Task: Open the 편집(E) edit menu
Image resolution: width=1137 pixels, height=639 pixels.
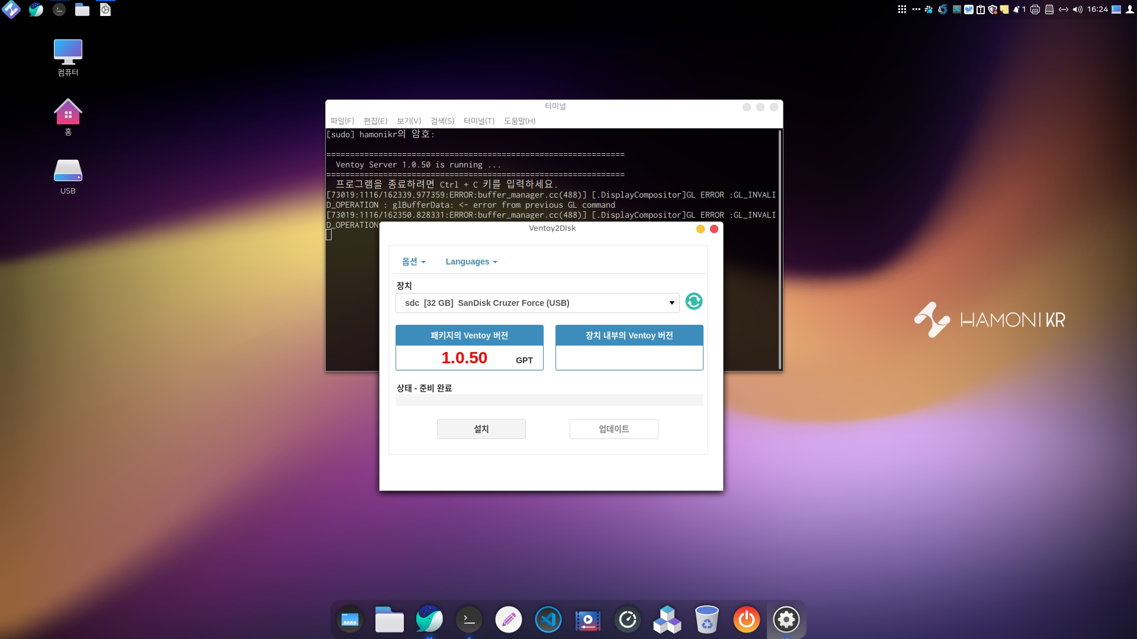Action: pos(375,121)
